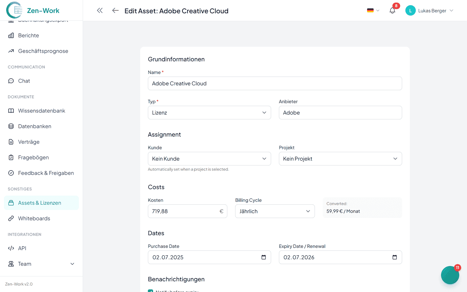Click the Zen-Work brand name
Image resolution: width=467 pixels, height=292 pixels.
[43, 10]
